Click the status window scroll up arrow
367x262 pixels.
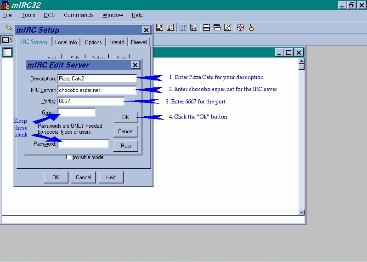click(301, 61)
